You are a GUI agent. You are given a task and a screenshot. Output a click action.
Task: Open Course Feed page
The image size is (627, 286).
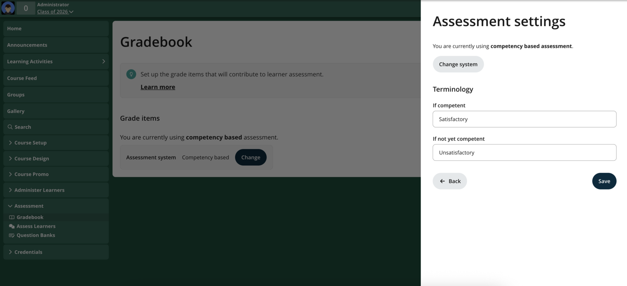[x=56, y=78]
